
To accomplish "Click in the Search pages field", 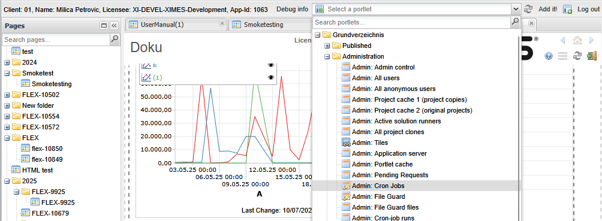I will pos(56,39).
